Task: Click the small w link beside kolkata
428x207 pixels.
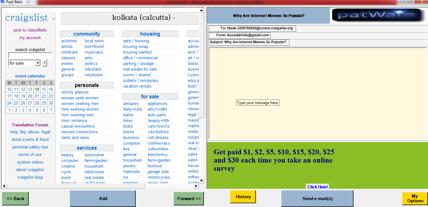Action: tap(174, 18)
